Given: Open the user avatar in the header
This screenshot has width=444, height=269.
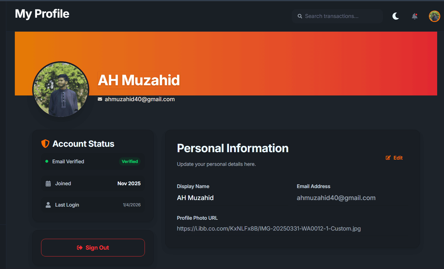Looking at the screenshot, I should pyautogui.click(x=434, y=16).
